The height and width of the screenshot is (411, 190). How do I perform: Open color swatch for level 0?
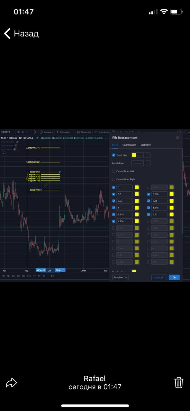click(137, 187)
